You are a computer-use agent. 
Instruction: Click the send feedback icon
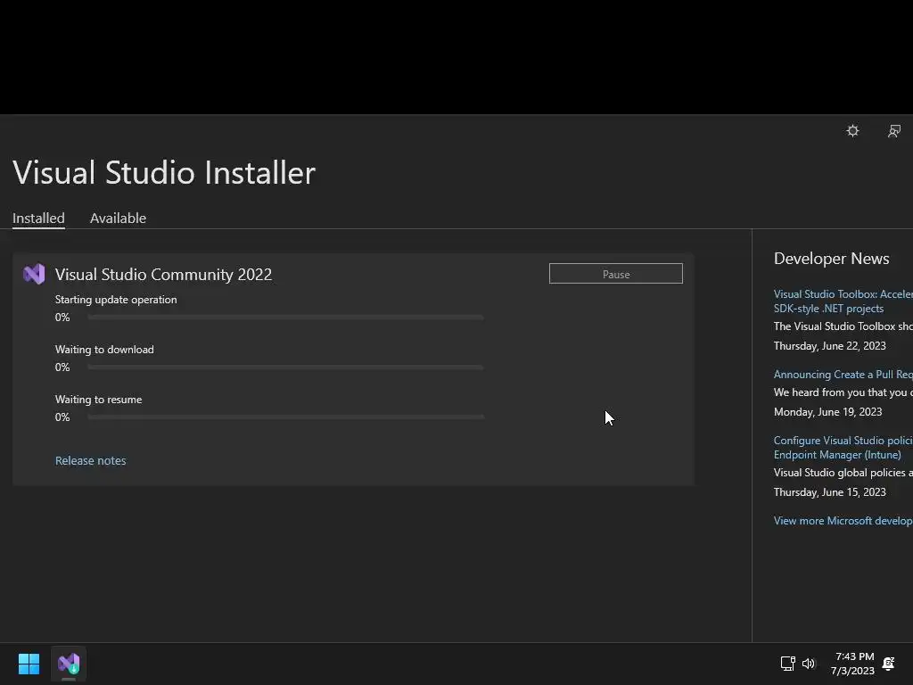893,131
